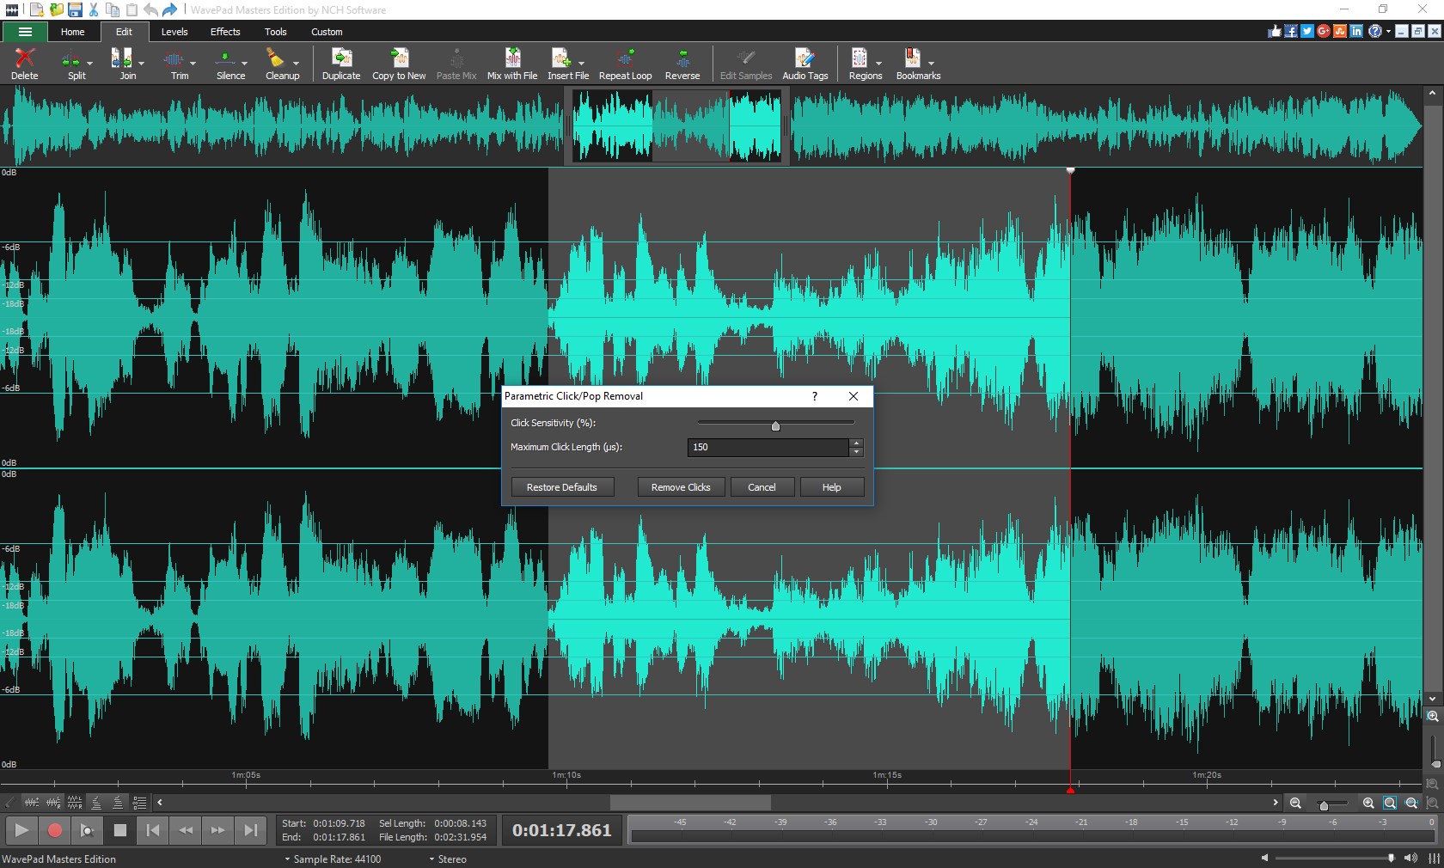The width and height of the screenshot is (1444, 868).
Task: Adjust the Click Sensitivity slider handle
Action: pyautogui.click(x=774, y=425)
